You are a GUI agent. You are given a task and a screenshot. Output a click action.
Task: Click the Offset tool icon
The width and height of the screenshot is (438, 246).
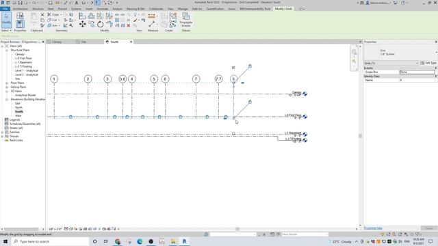point(91,16)
